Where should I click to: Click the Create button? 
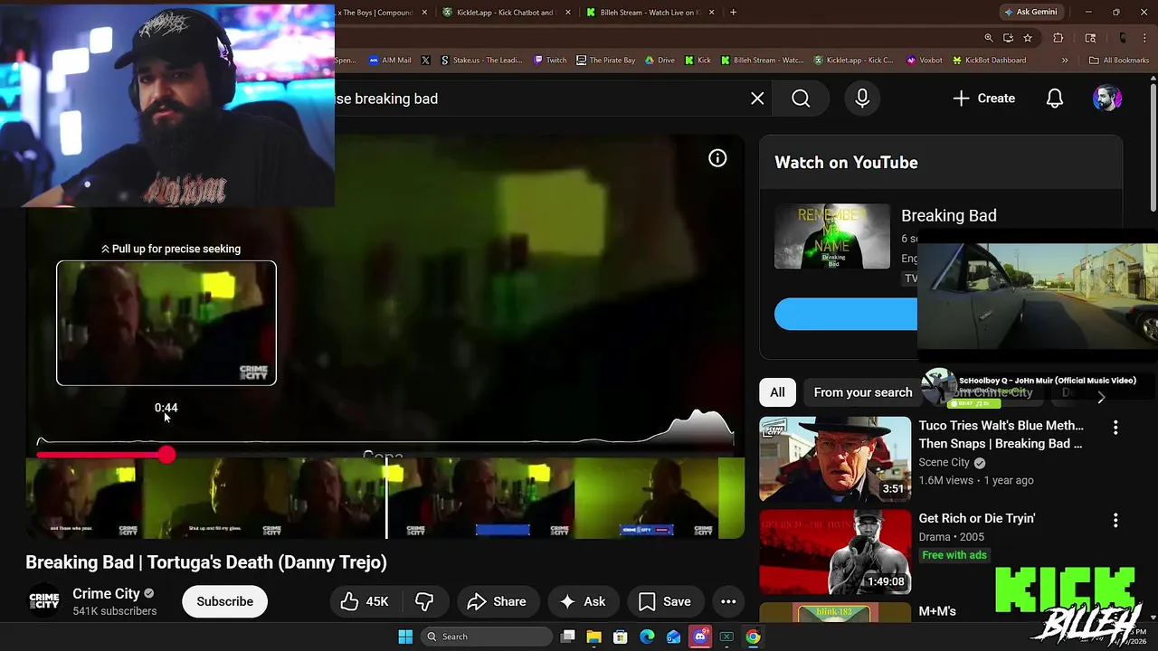[984, 99]
